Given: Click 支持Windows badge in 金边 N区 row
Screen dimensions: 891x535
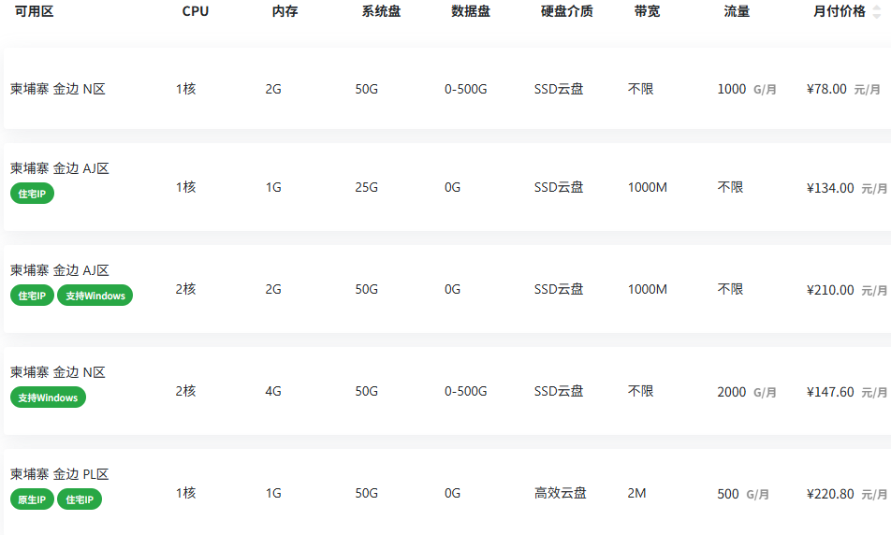Looking at the screenshot, I should coord(48,398).
